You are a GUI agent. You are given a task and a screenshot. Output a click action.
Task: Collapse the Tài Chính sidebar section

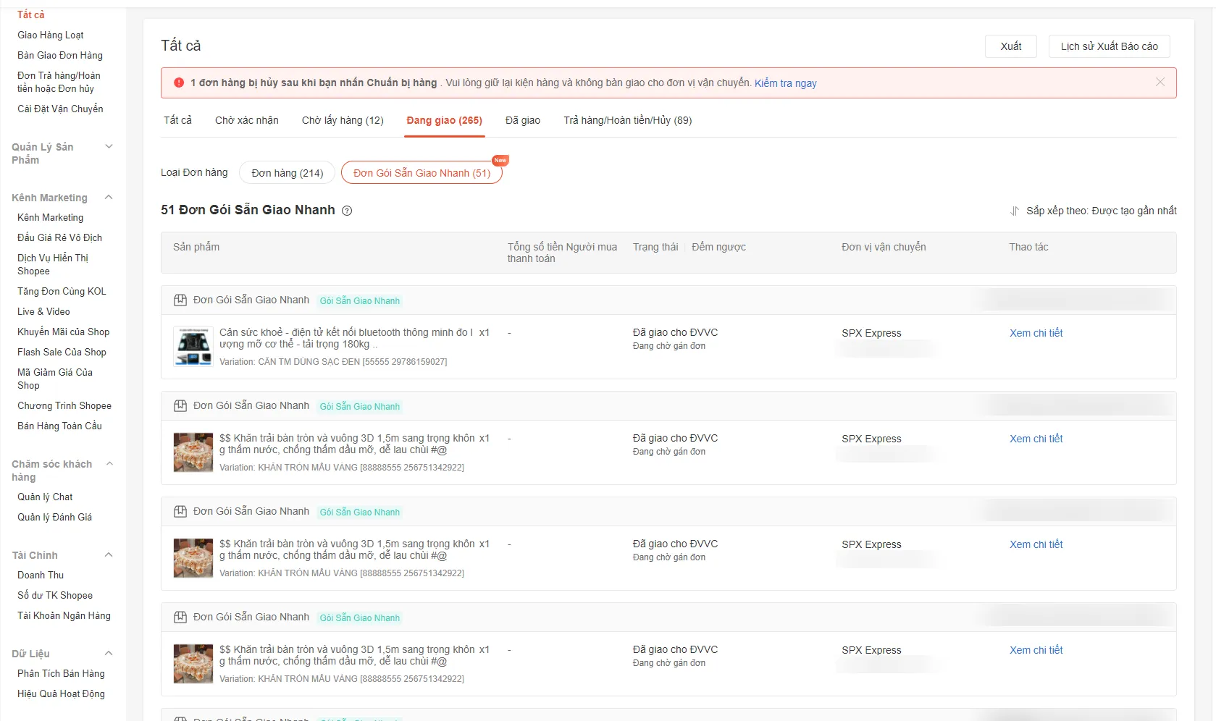(109, 555)
